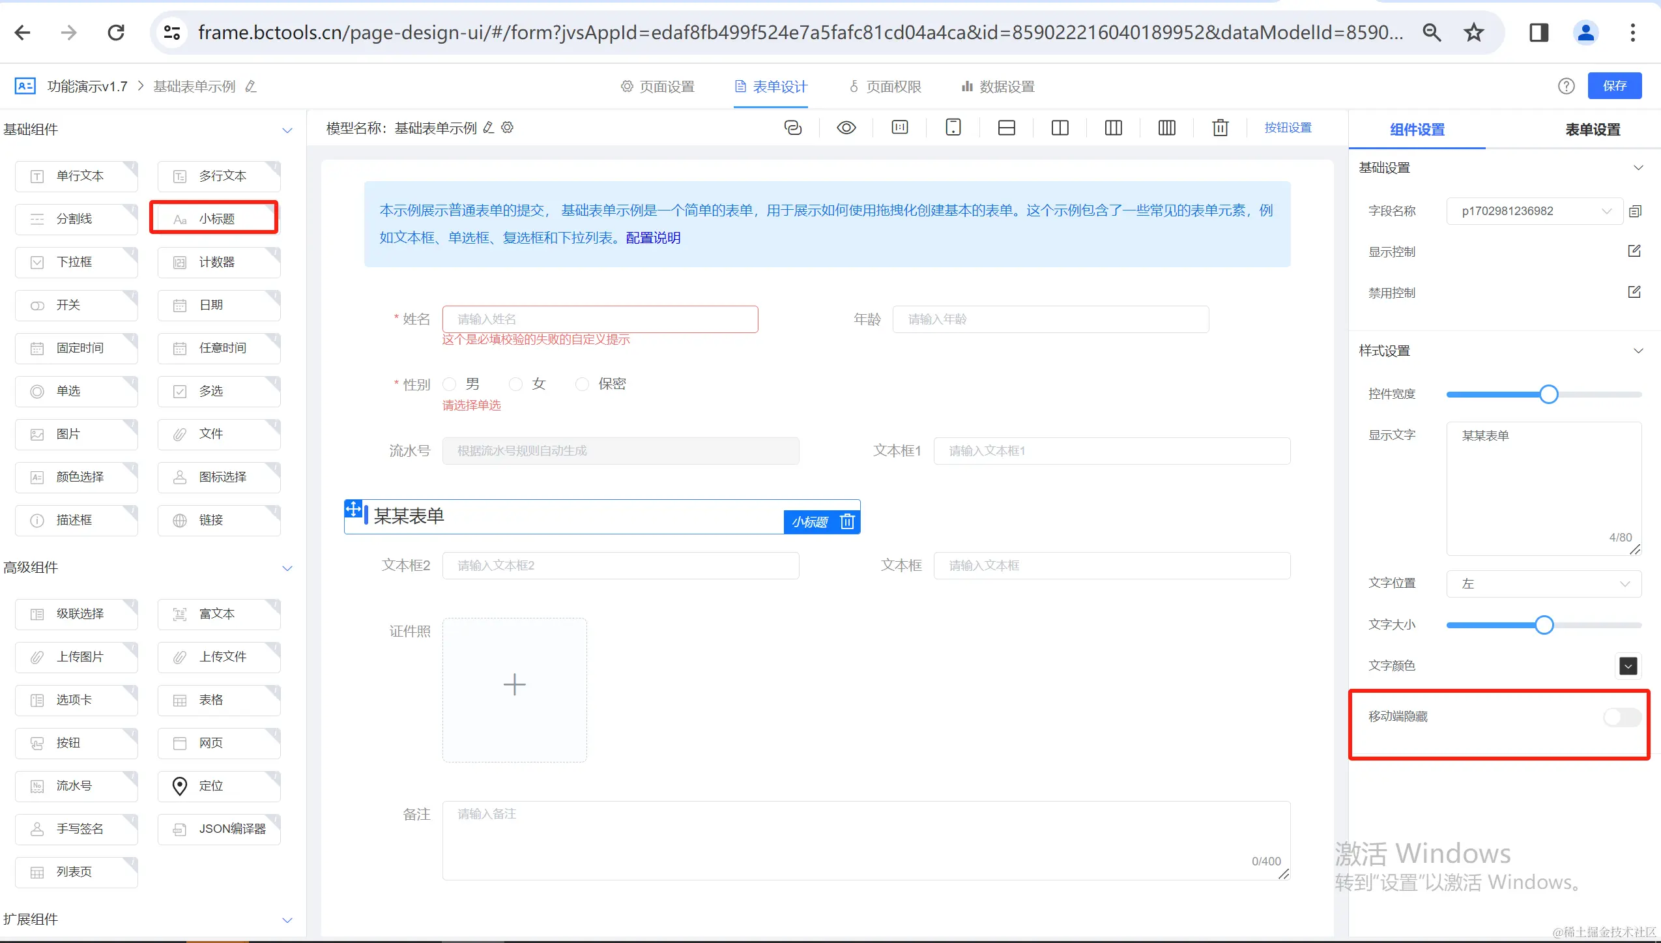Toggle the 移动端隐藏 switch
This screenshot has height=943, width=1661.
[1621, 717]
